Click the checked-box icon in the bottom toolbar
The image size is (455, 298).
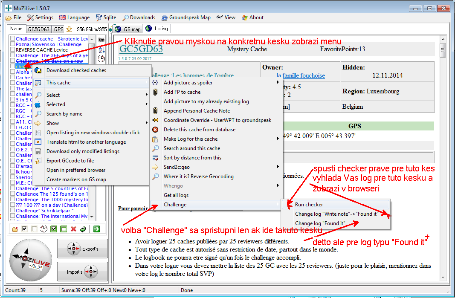click(24, 229)
